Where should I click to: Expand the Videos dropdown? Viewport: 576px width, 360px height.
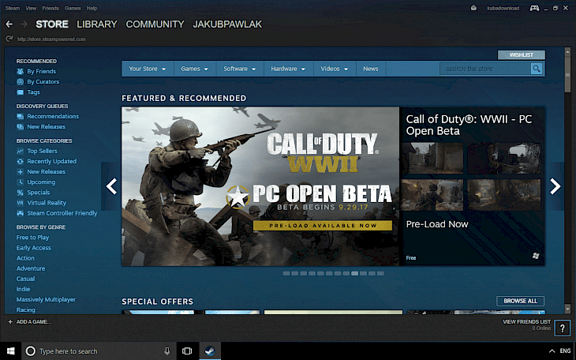click(x=335, y=69)
